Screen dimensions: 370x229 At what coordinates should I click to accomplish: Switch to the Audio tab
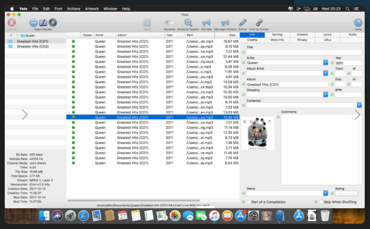[x=352, y=35]
